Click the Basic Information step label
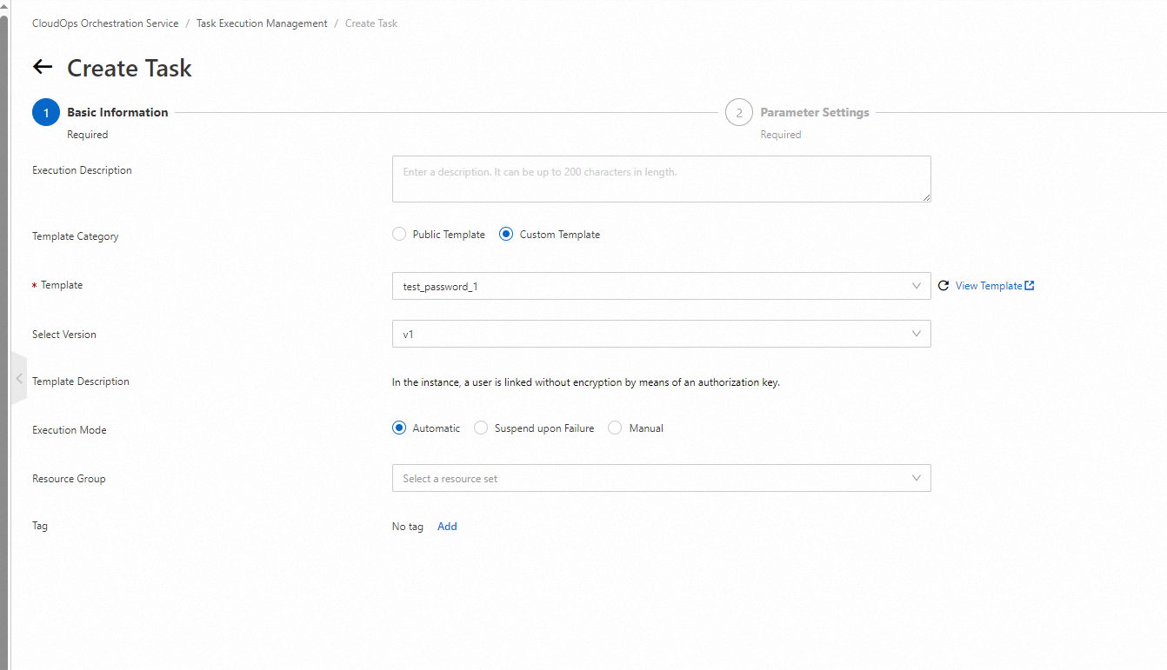 117,112
